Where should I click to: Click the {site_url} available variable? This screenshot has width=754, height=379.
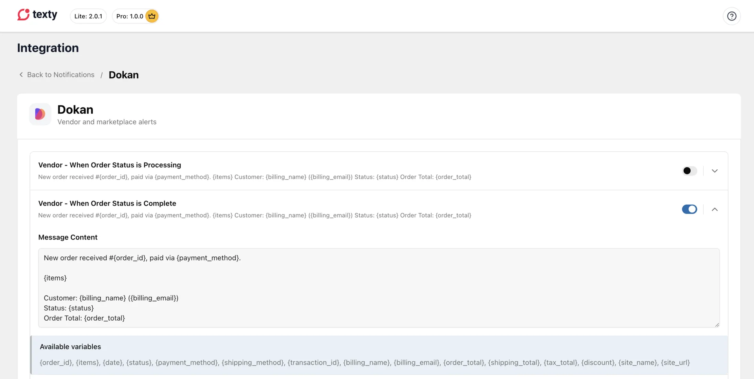[x=675, y=363]
